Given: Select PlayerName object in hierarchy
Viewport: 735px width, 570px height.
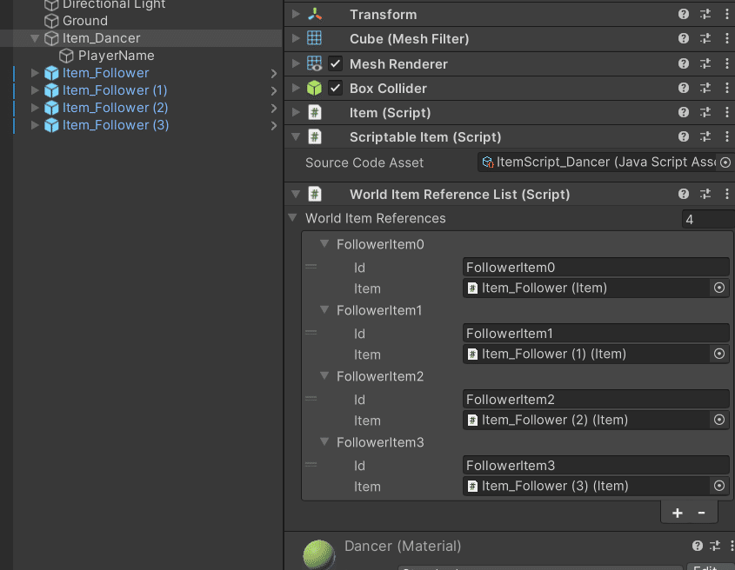Looking at the screenshot, I should [116, 56].
